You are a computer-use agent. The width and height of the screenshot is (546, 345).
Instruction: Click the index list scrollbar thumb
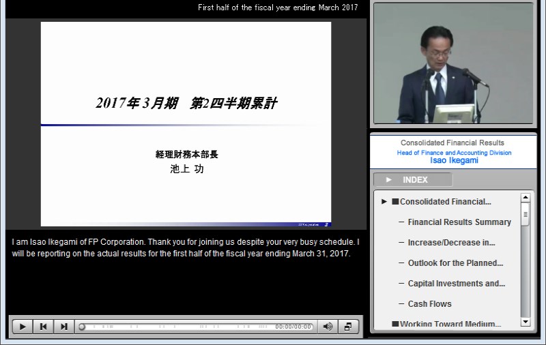526,214
